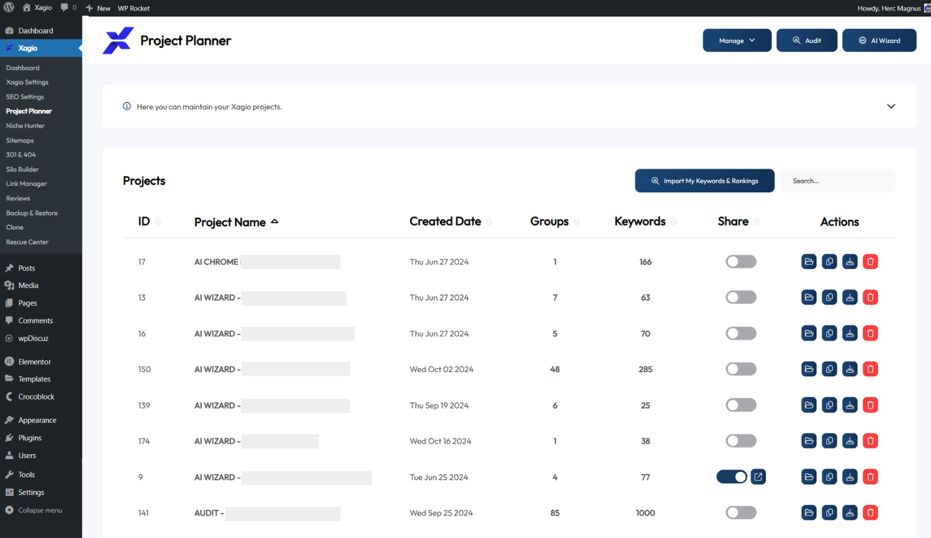The width and height of the screenshot is (931, 538).
Task: Enable sharing for project ID 17
Action: point(741,262)
